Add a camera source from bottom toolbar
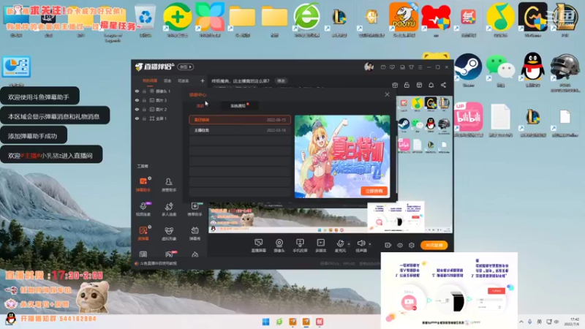585x329 pixels. pos(279,246)
